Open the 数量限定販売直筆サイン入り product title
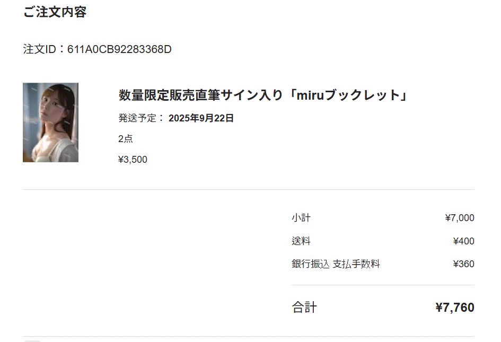Screen dimensions: 501x342 click(x=262, y=95)
